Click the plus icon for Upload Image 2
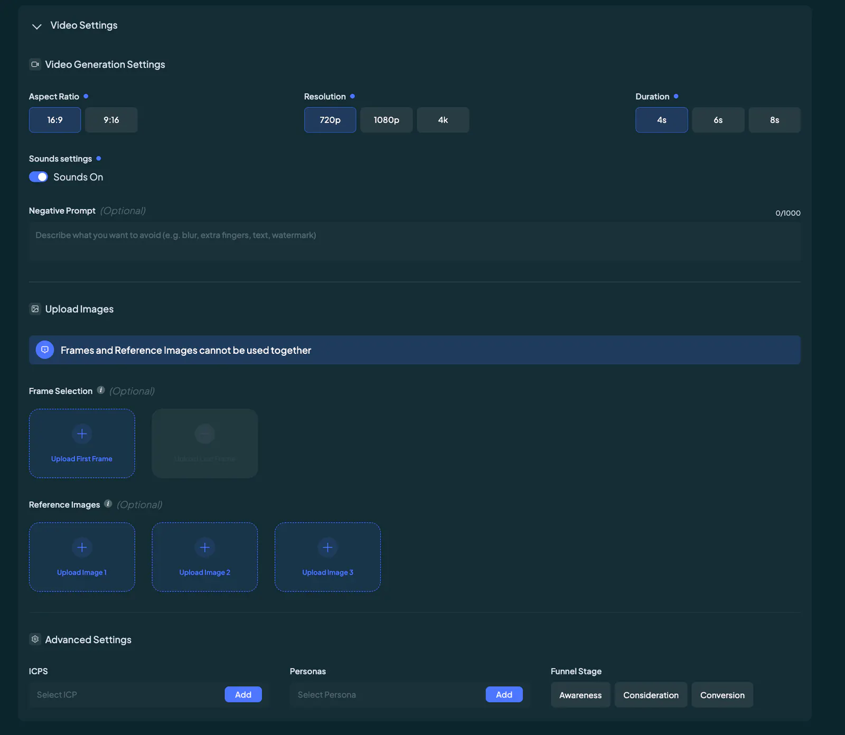The width and height of the screenshot is (845, 735). [205, 548]
